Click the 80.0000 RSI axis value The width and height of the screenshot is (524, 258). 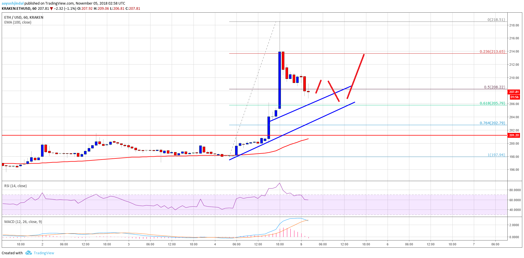pyautogui.click(x=515, y=190)
